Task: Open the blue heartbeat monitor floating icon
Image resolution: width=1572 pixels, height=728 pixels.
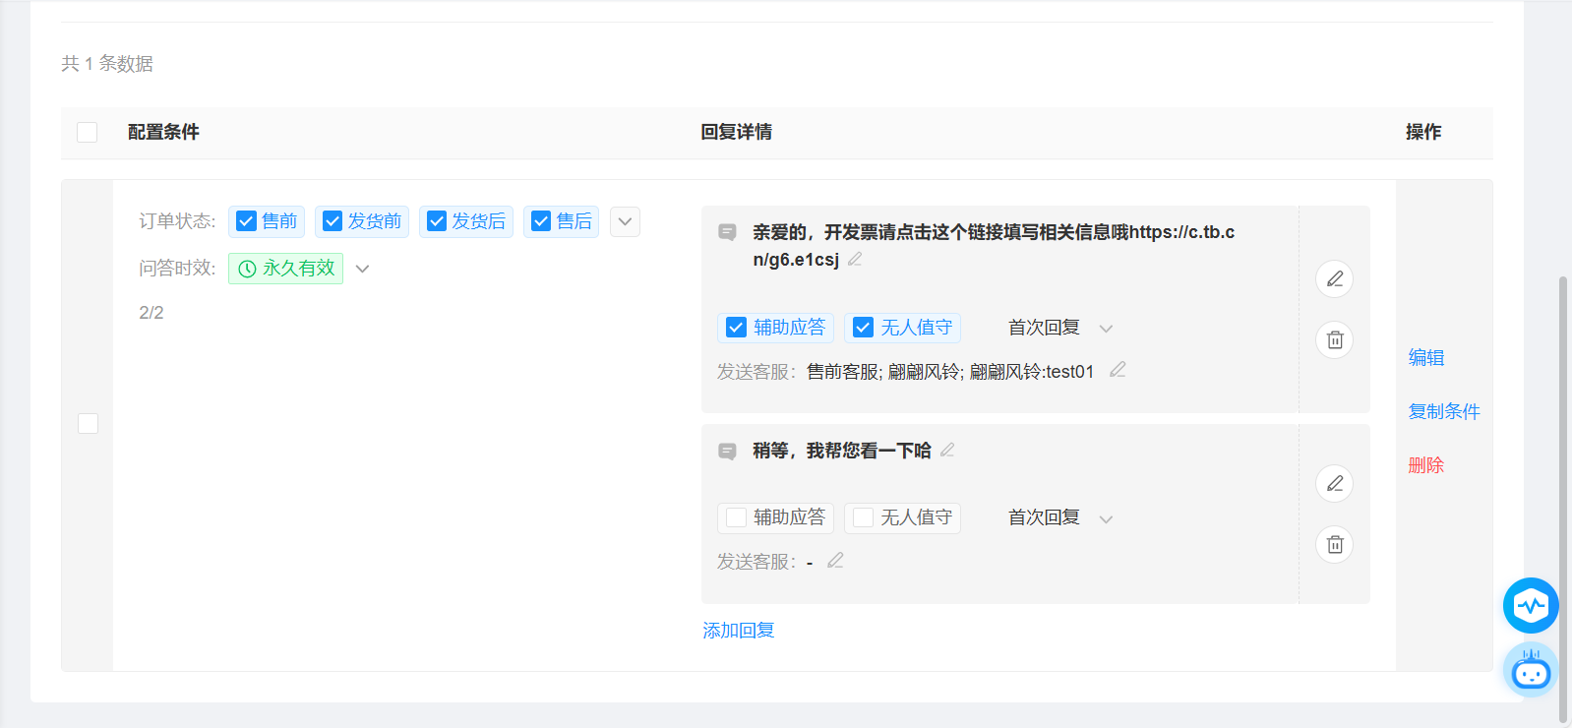Action: click(x=1531, y=605)
